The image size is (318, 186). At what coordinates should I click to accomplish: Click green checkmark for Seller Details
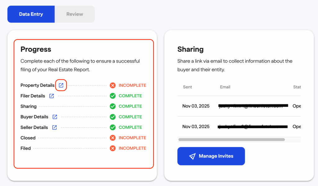113,128
